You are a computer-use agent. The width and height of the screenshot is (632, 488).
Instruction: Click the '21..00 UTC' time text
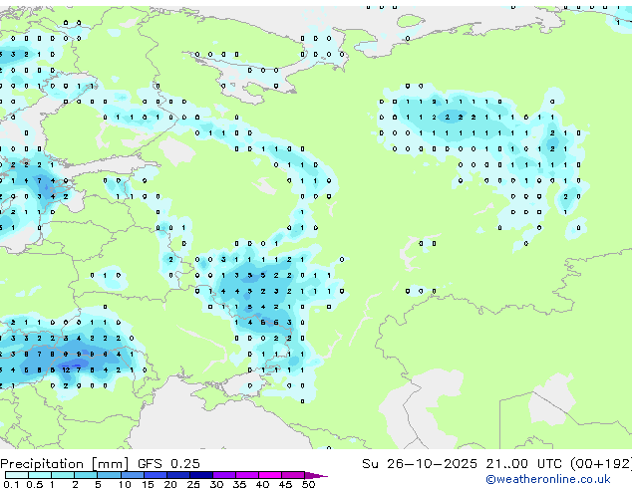523,464
